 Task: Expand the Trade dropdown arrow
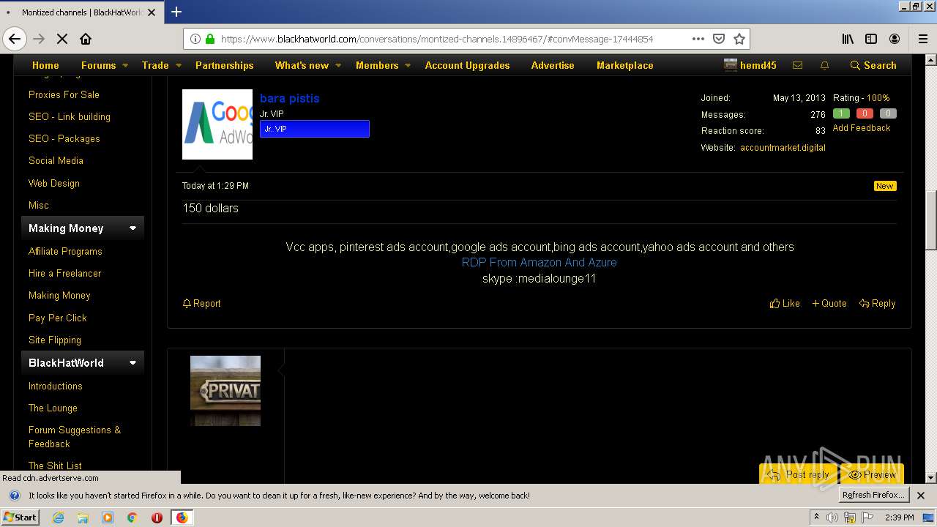(179, 65)
